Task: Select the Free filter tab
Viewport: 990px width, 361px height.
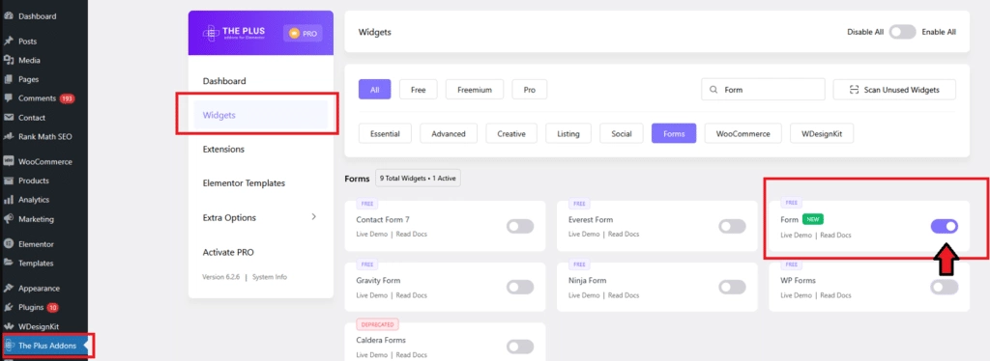Action: (418, 90)
